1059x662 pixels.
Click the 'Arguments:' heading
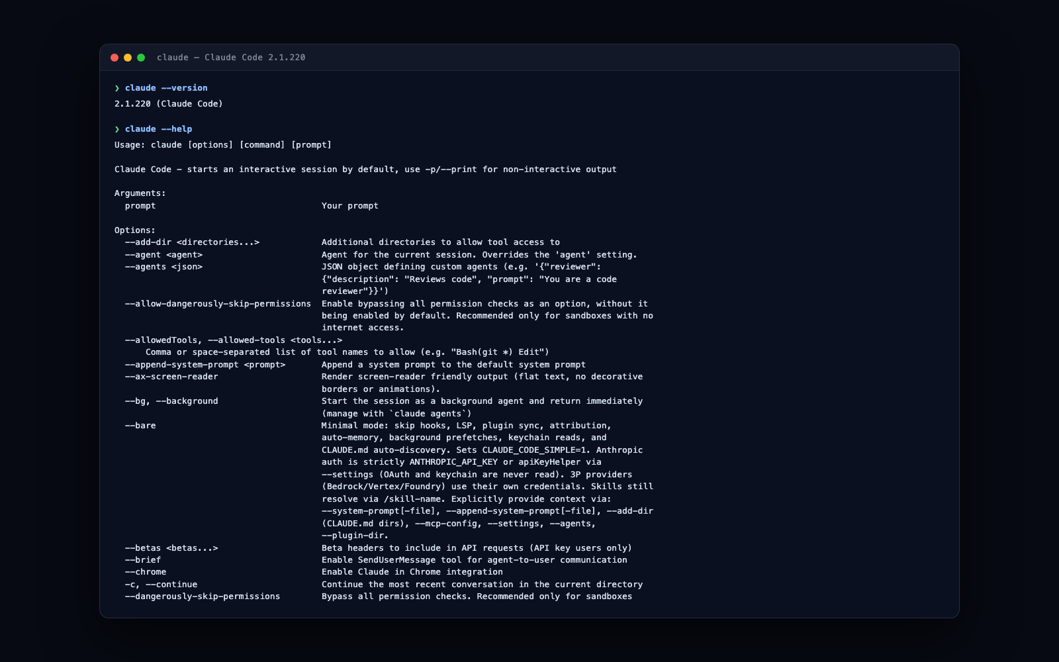tap(140, 193)
